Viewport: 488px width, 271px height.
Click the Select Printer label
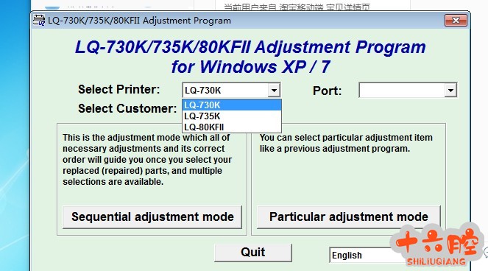point(119,89)
